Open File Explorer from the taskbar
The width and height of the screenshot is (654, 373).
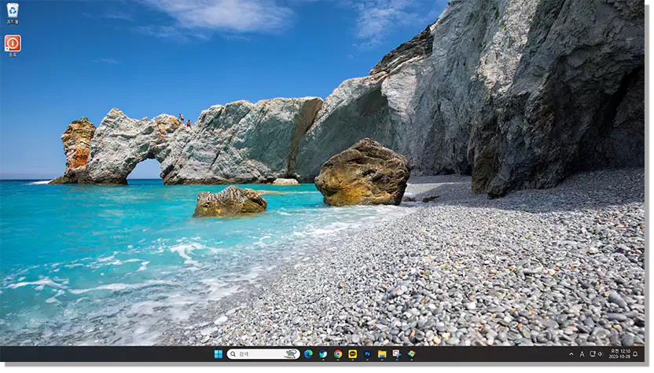[x=382, y=354]
